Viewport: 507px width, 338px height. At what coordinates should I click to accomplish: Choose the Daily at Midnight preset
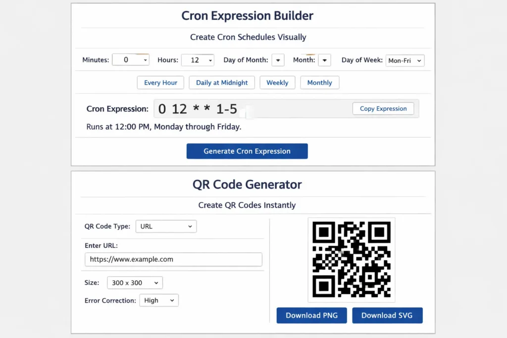coord(222,83)
